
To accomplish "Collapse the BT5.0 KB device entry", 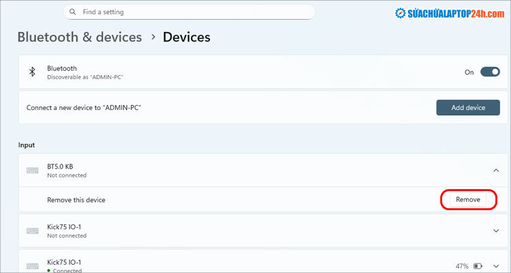I will pyautogui.click(x=495, y=171).
